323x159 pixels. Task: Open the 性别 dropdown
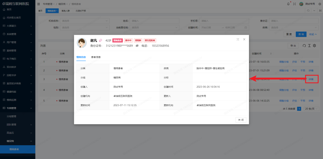pos(85,27)
